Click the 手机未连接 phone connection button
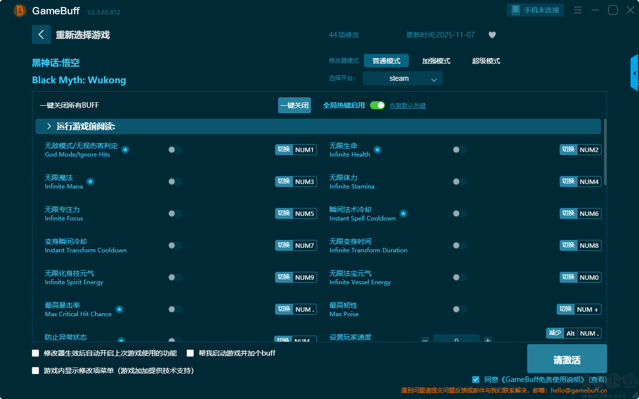The width and height of the screenshot is (639, 399). pos(536,10)
